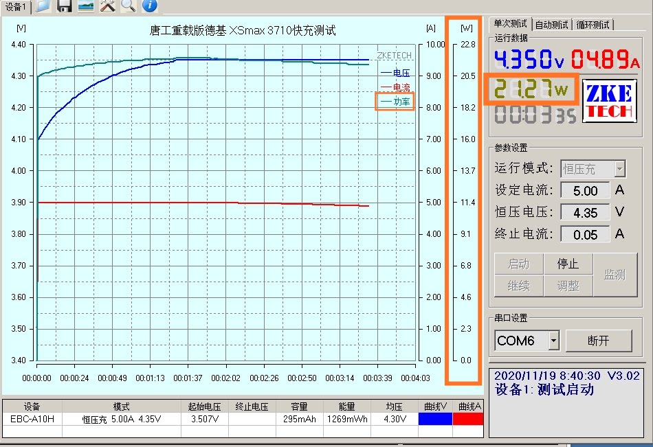Click the 模式 column header
This screenshot has width=653, height=447.
pos(122,406)
